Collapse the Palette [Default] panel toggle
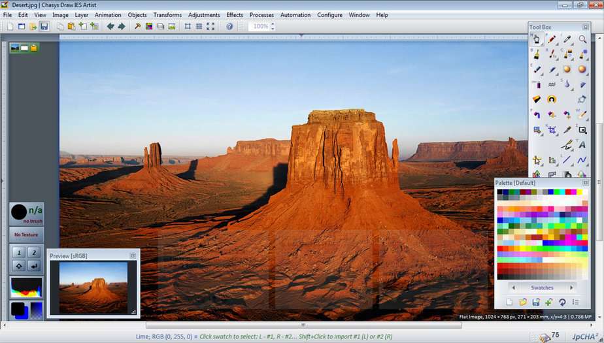Image resolution: width=604 pixels, height=343 pixels. [586, 183]
